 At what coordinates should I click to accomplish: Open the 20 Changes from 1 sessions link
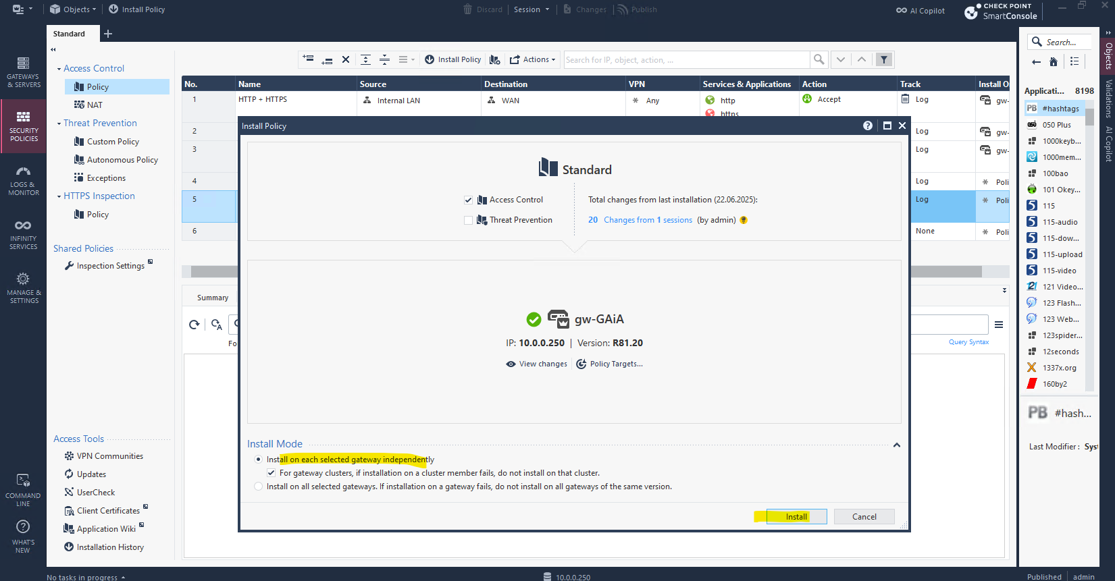pos(640,220)
